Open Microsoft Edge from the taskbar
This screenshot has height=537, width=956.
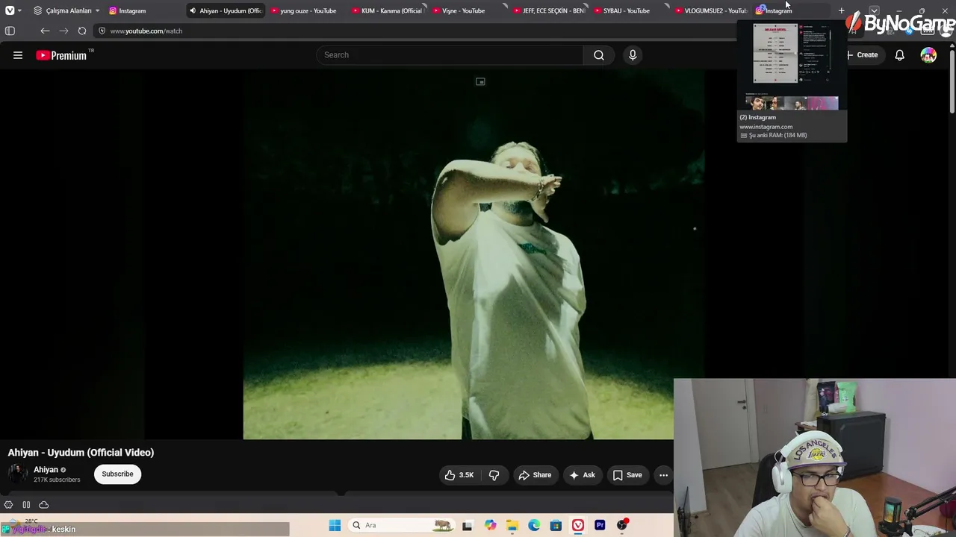click(x=534, y=525)
